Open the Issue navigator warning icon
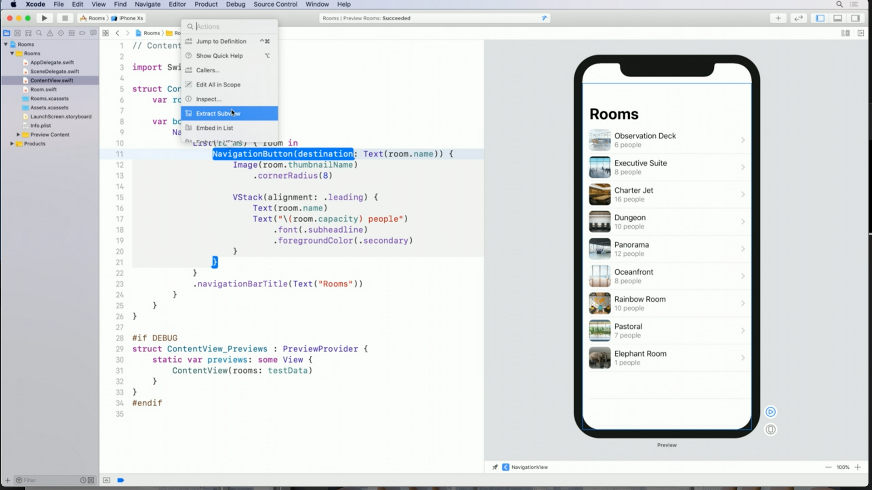 click(50, 33)
